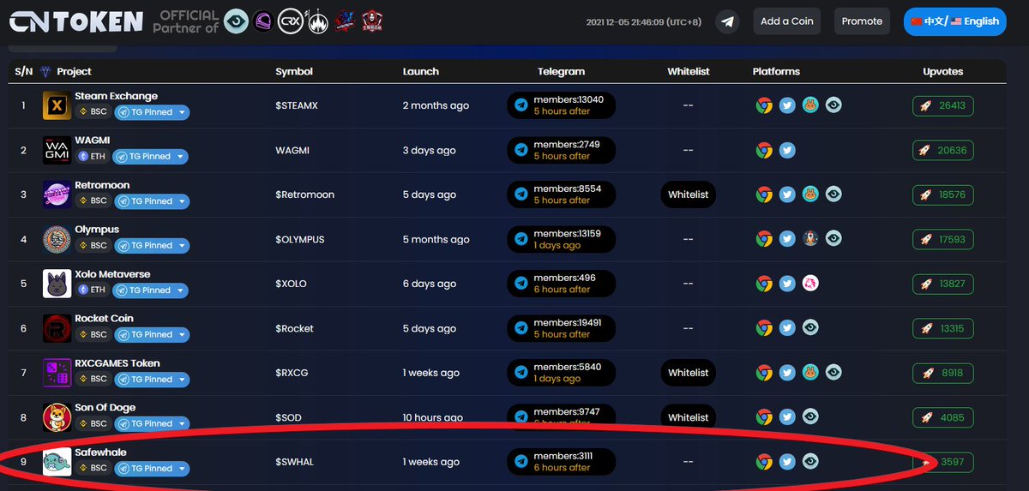Upvote Son Of Doge with 4085 button
1029x491 pixels.
pos(943,418)
